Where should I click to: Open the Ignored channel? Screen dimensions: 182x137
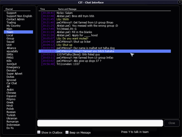click(x=11, y=80)
